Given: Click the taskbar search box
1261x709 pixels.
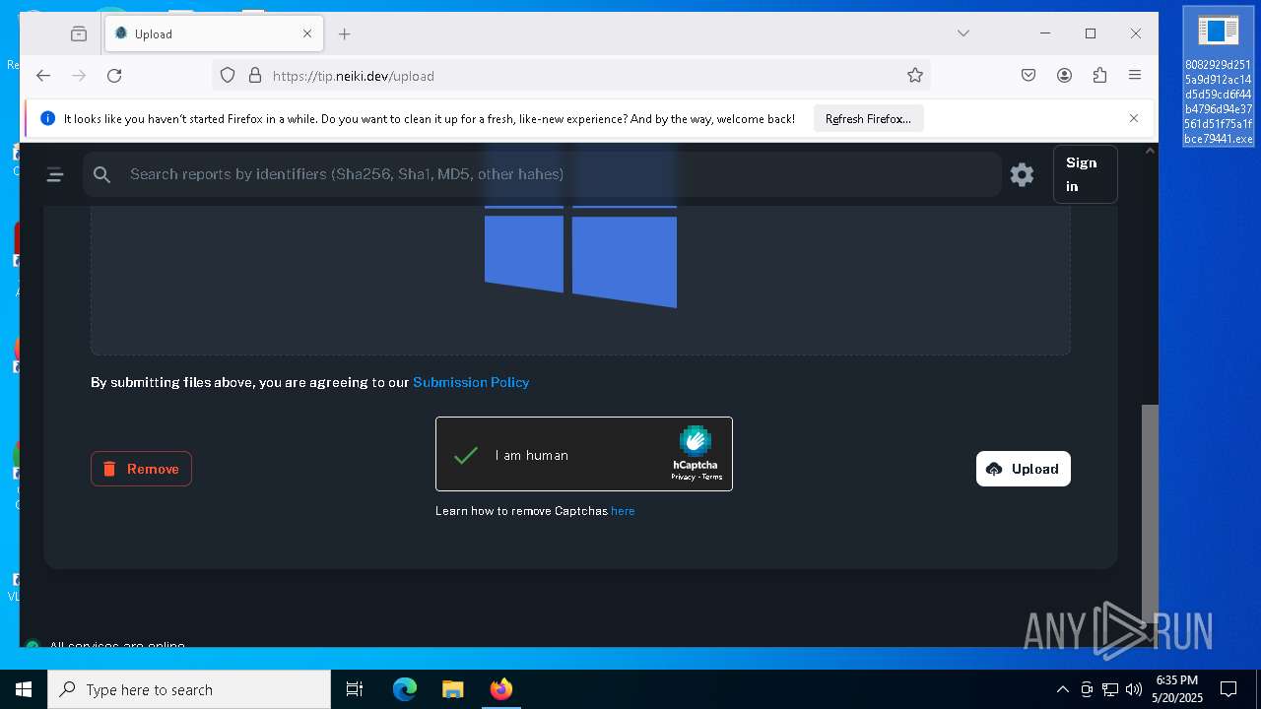Looking at the screenshot, I should [189, 689].
